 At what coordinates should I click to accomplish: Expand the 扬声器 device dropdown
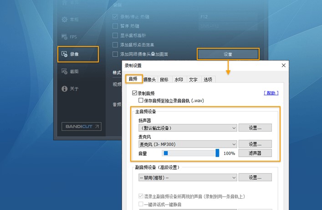click(188, 128)
